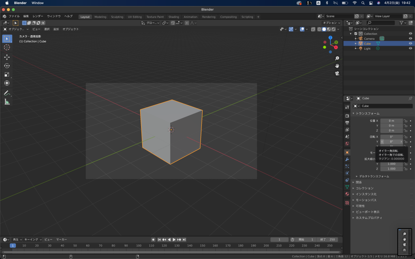Toggle snapping magnet in the header
This screenshot has width=415, height=259.
point(173,23)
